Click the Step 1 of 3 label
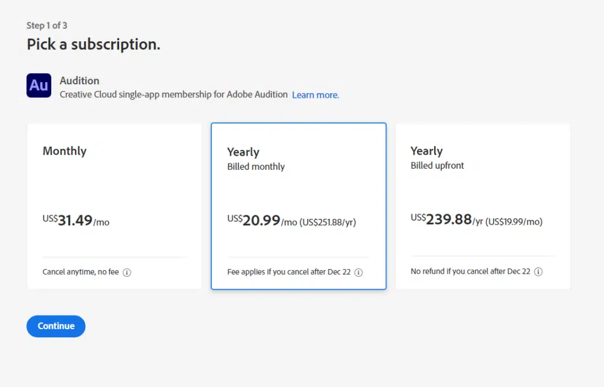This screenshot has width=604, height=387. [x=47, y=25]
